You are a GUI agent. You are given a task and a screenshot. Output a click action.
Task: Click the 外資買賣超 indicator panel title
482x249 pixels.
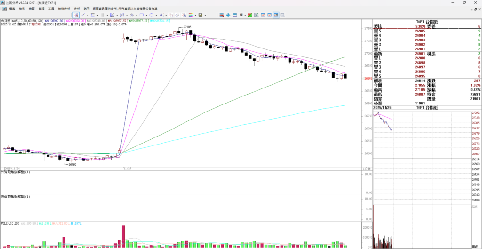[16, 173]
